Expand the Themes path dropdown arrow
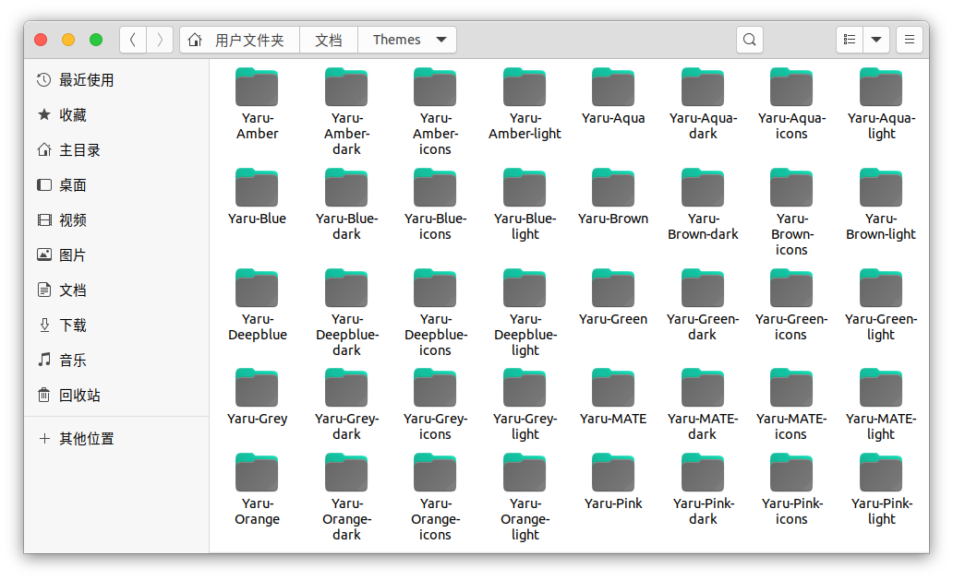The image size is (953, 580). (441, 40)
